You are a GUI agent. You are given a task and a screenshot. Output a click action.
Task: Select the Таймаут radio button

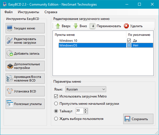pos(56,111)
